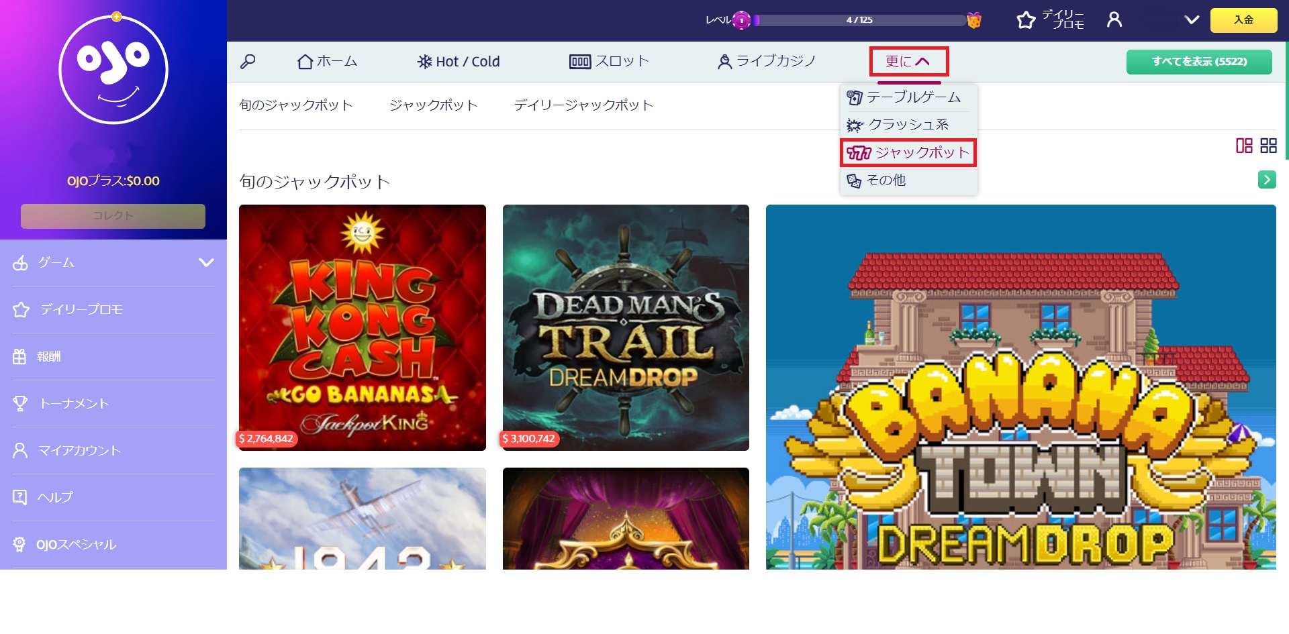1289x634 pixels.
Task: Choose その他 in the dropdown menu
Action: click(x=876, y=180)
